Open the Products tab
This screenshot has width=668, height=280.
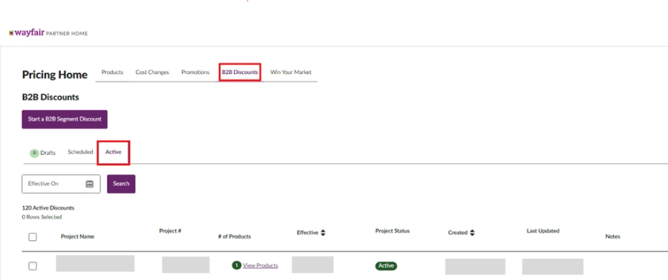tap(113, 73)
